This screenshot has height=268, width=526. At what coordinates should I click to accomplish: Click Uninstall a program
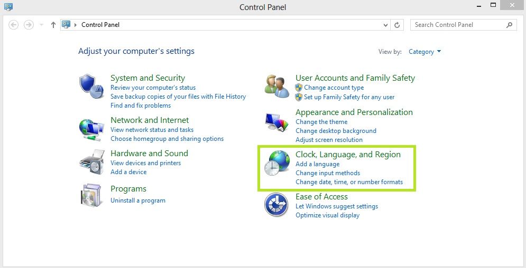tap(138, 201)
